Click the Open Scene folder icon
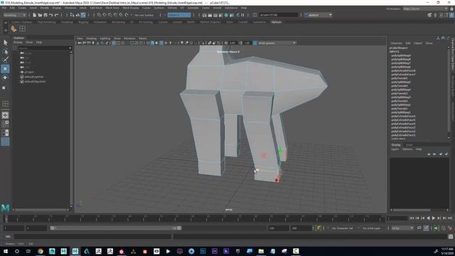 click(40, 15)
